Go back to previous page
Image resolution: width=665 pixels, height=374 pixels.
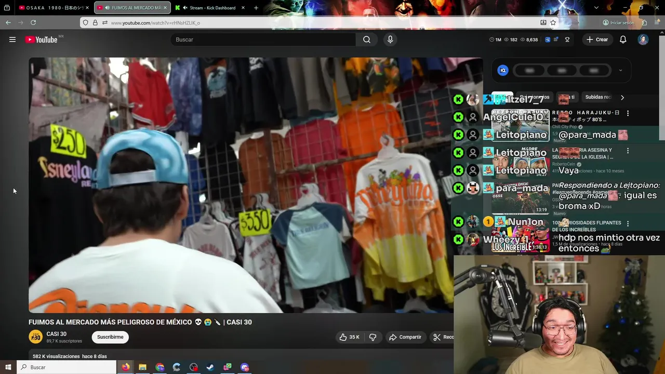8,23
